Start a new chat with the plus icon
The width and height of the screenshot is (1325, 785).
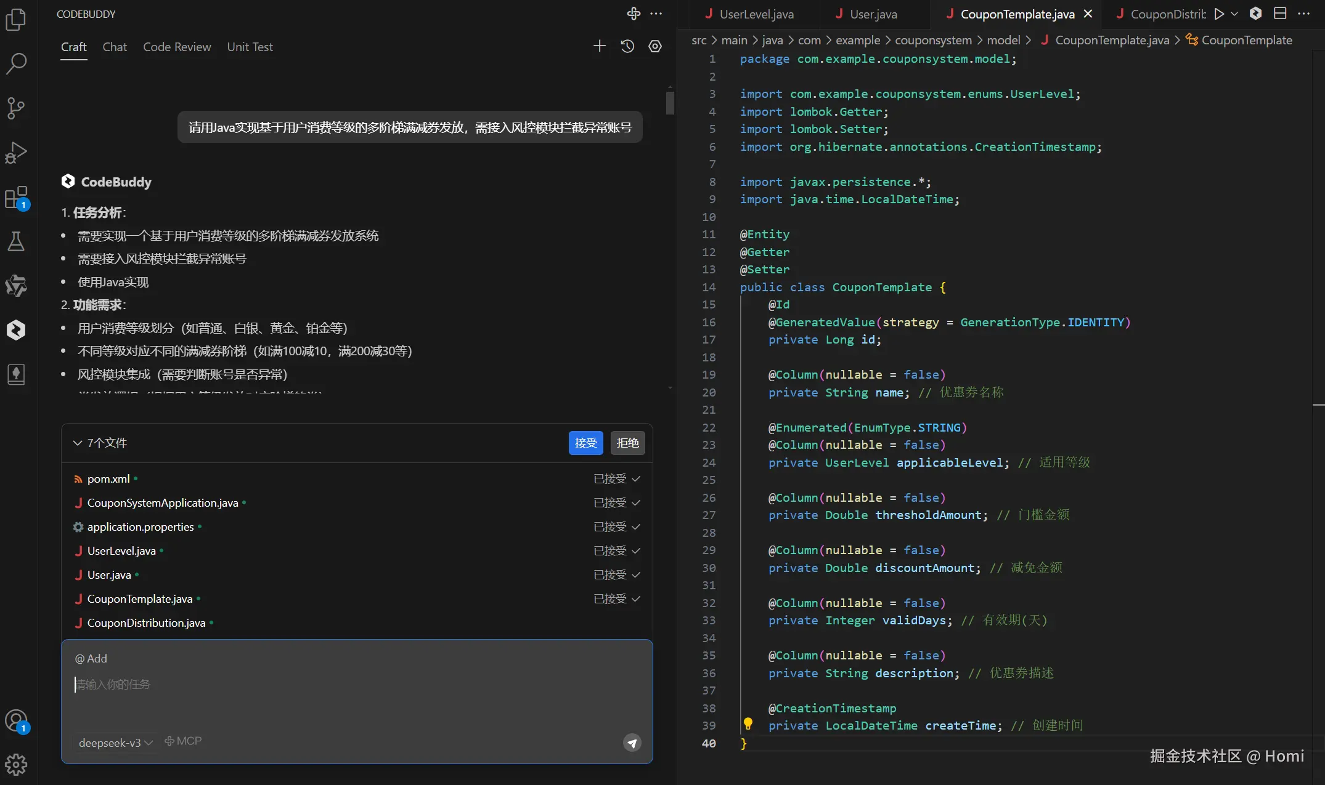[599, 46]
